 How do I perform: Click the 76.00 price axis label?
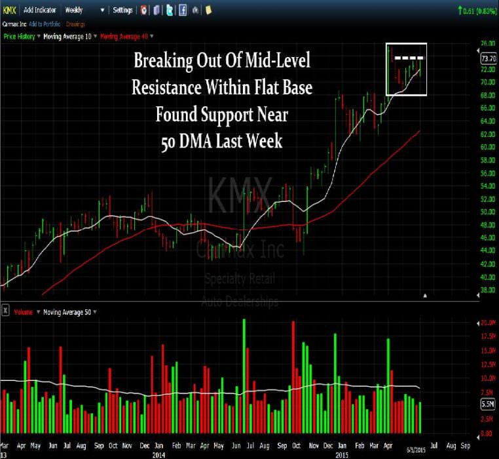point(488,43)
